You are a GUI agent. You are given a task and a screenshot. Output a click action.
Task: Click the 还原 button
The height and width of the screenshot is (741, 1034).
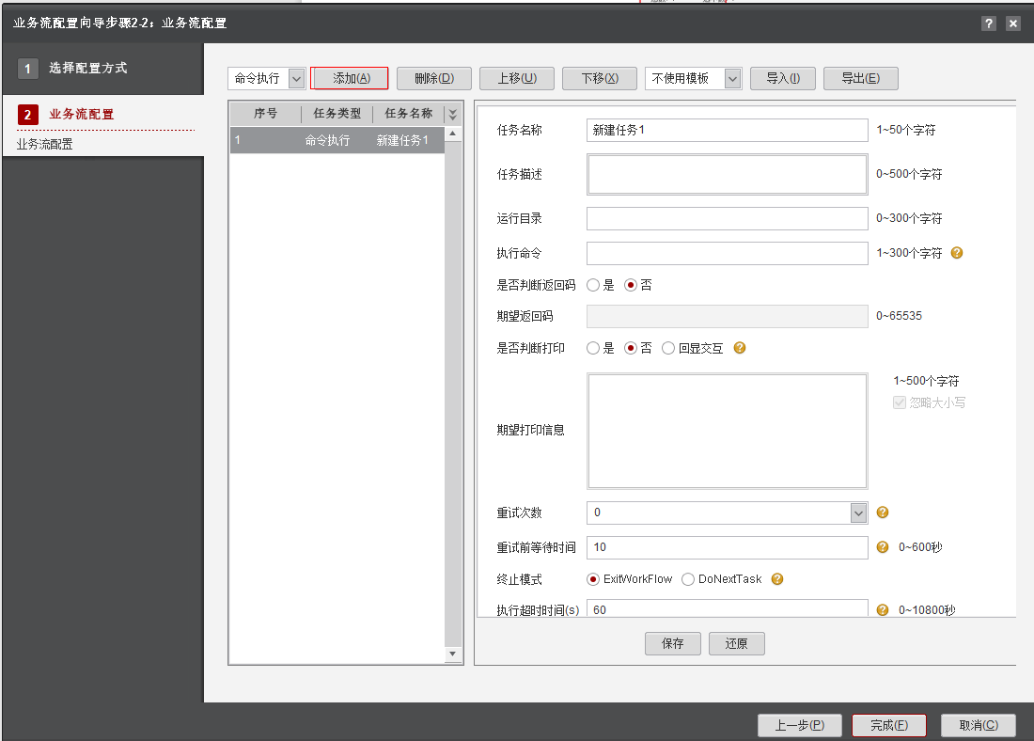(737, 643)
